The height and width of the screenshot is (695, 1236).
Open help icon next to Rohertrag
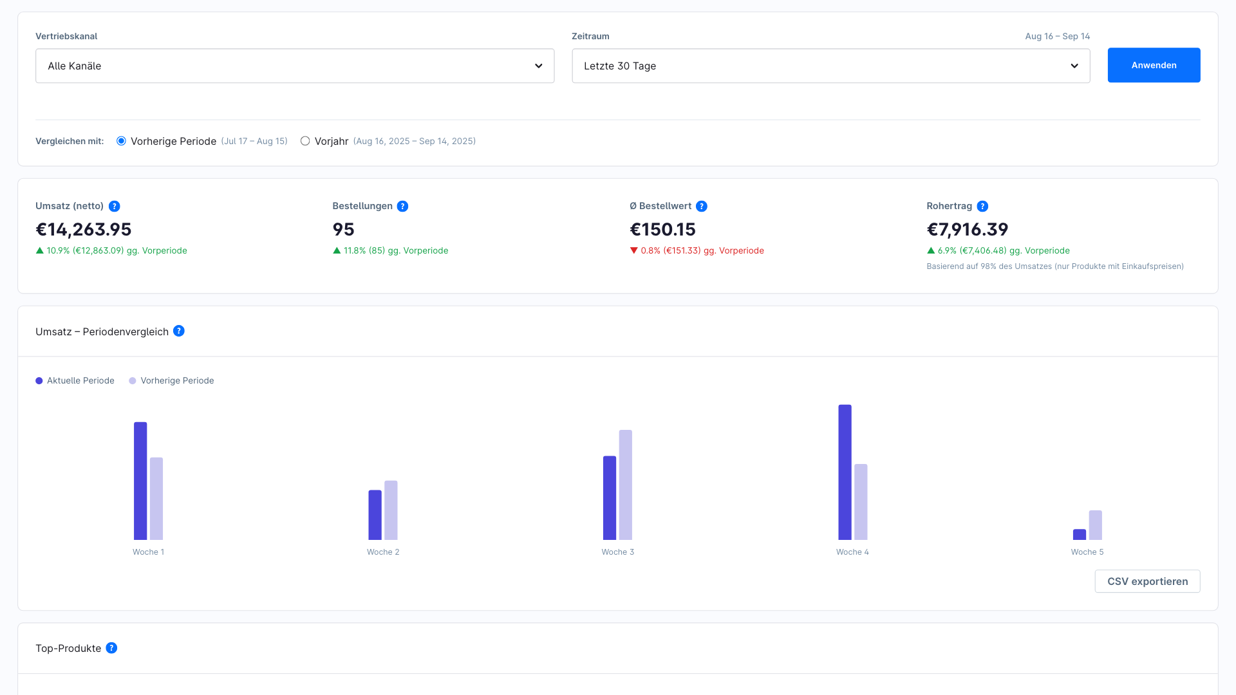[x=982, y=206]
